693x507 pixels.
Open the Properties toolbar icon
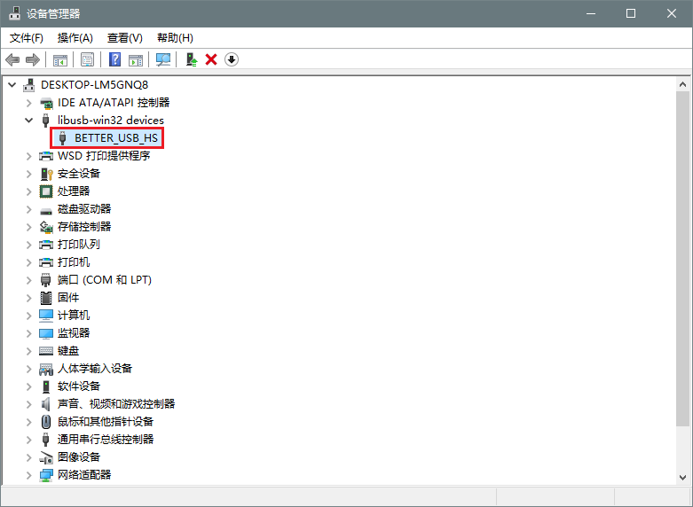pyautogui.click(x=88, y=59)
